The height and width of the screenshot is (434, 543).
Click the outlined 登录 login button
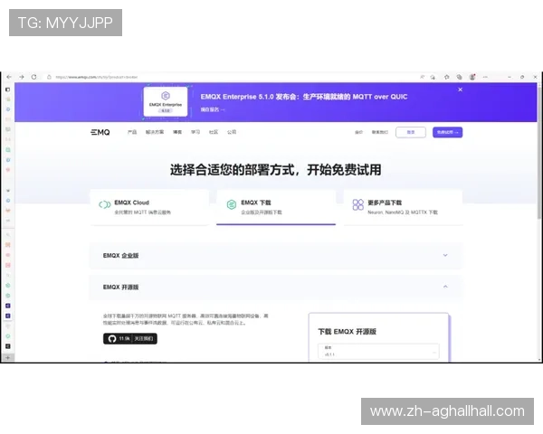click(x=411, y=132)
